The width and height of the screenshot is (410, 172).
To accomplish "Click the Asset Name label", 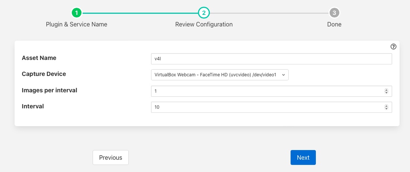I will pyautogui.click(x=39, y=58).
